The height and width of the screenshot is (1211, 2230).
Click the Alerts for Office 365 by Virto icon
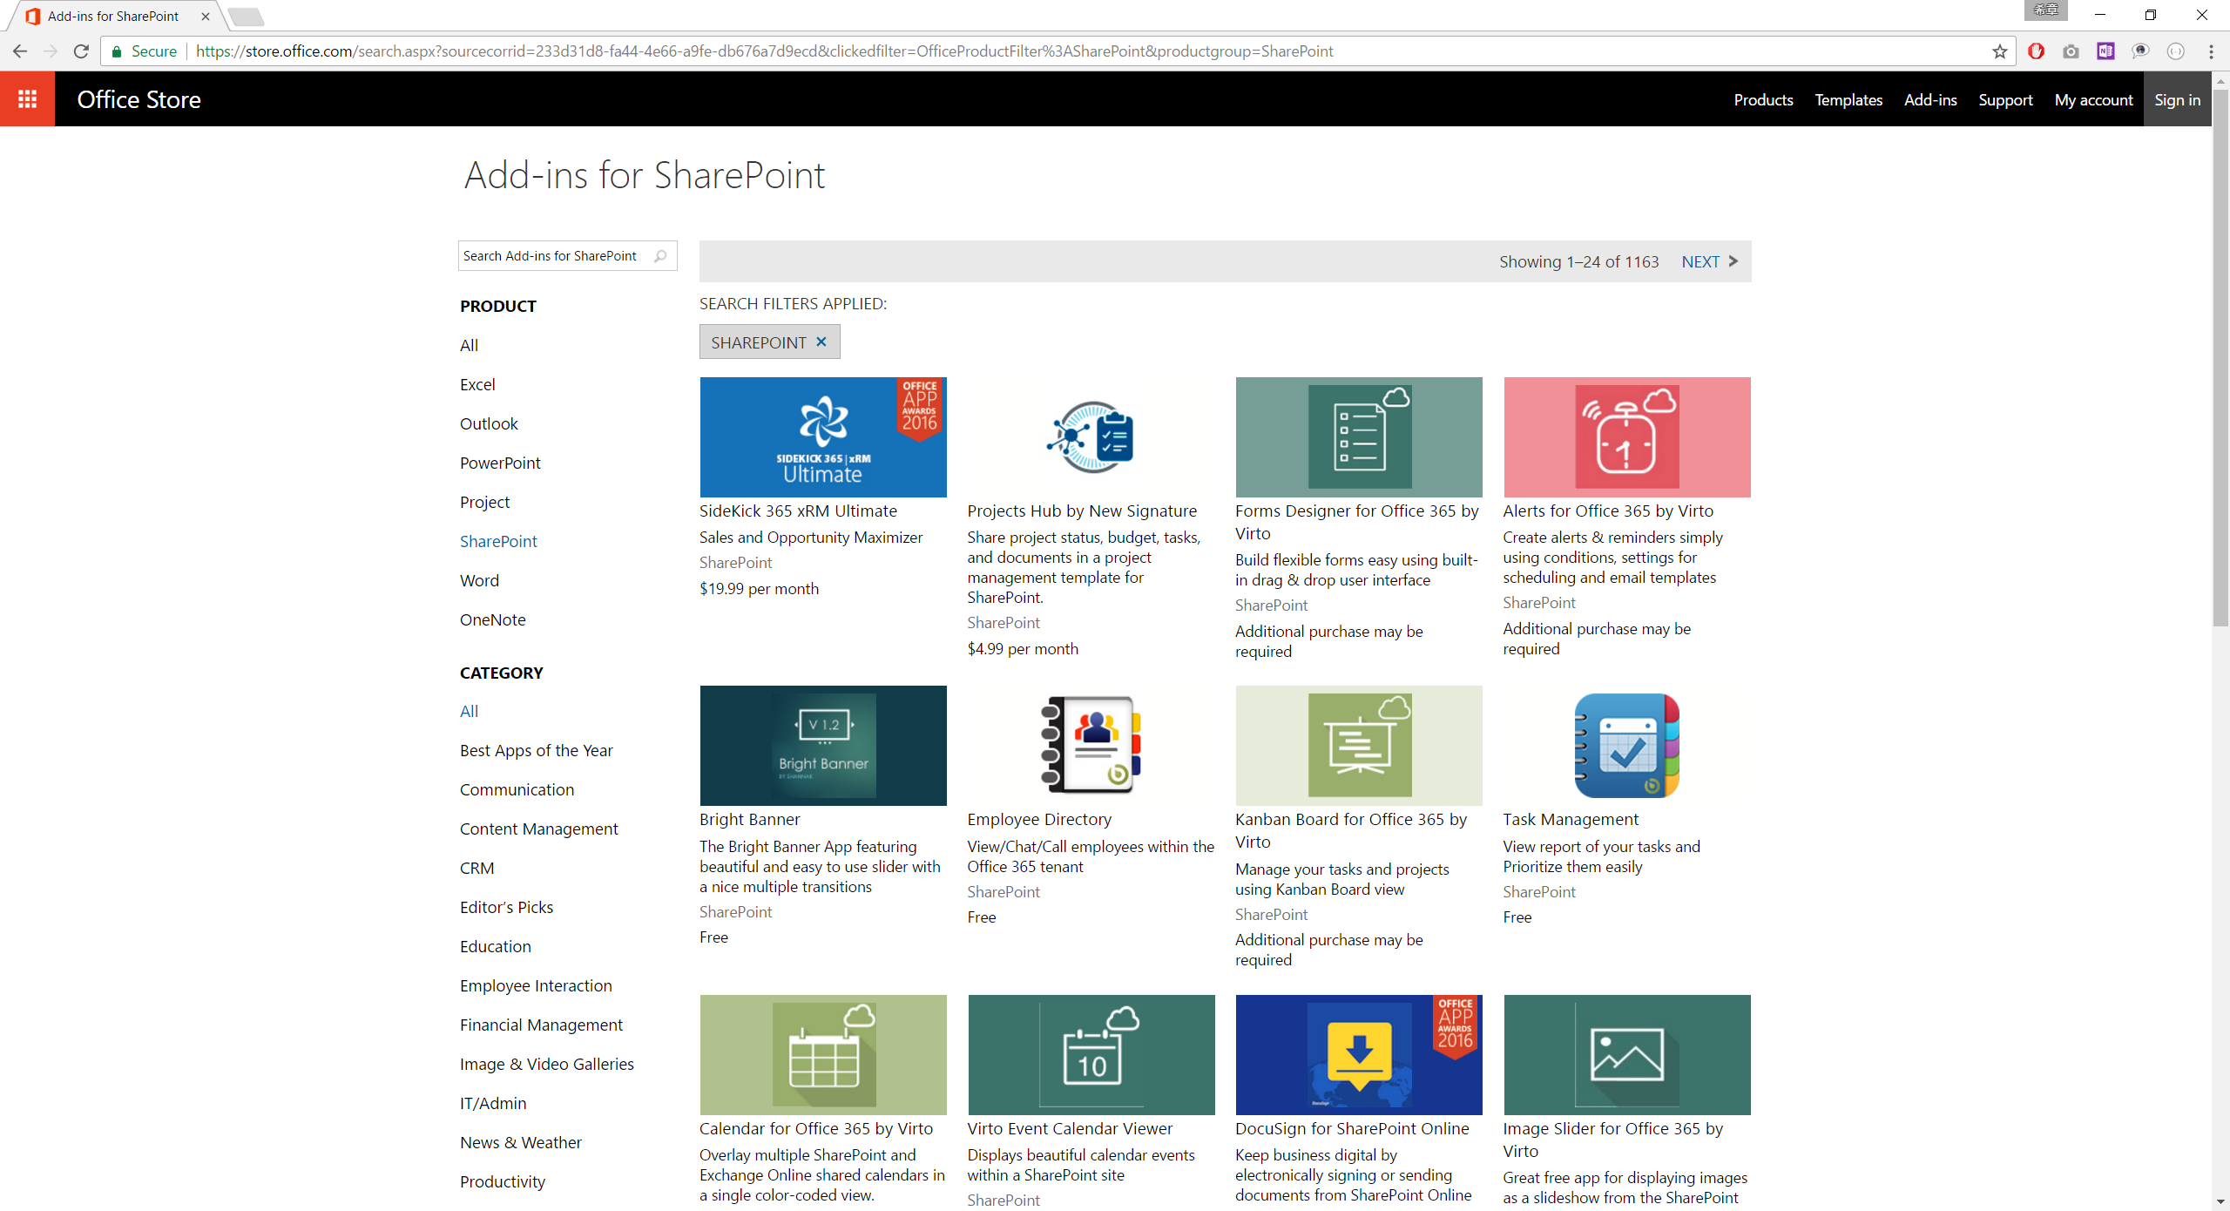(1626, 438)
